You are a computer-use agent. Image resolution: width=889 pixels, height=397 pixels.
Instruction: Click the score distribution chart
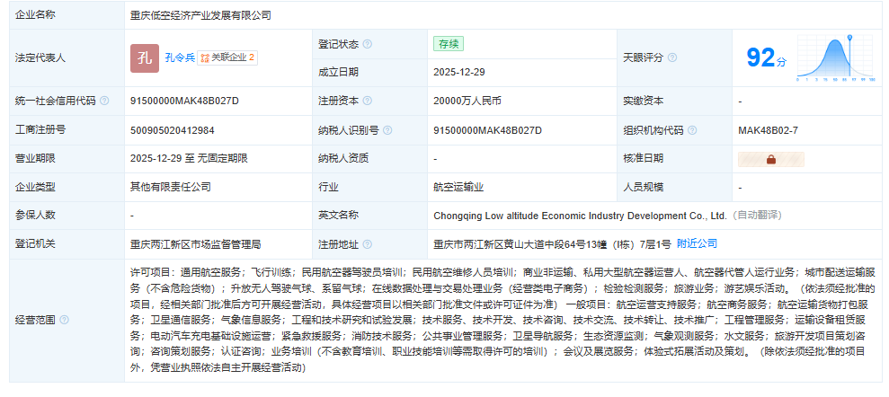point(836,57)
